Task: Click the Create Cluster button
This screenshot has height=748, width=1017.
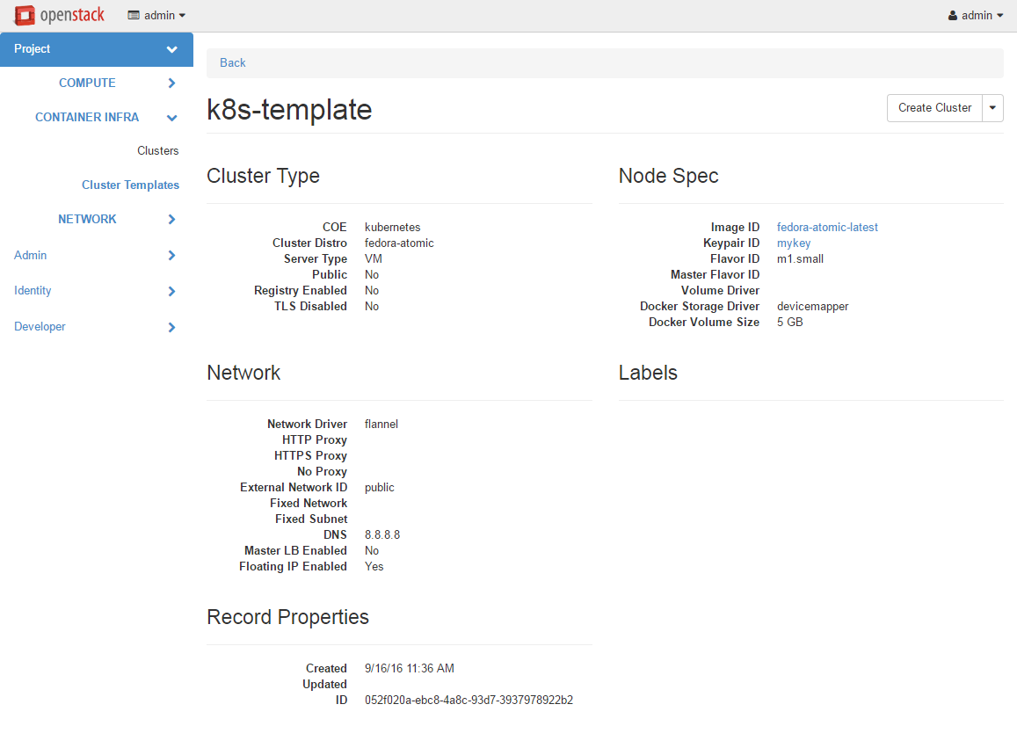Action: click(934, 107)
